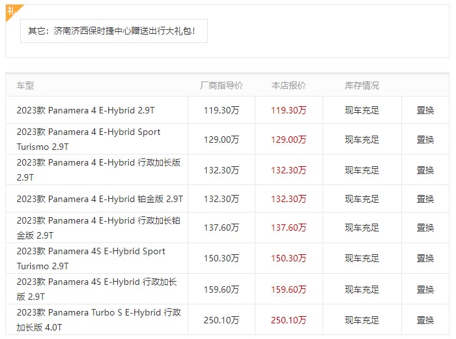The image size is (456, 339).
Task: Click the 济南济西保时捷中心赠送出行大礼包 notice box
Action: tap(114, 31)
